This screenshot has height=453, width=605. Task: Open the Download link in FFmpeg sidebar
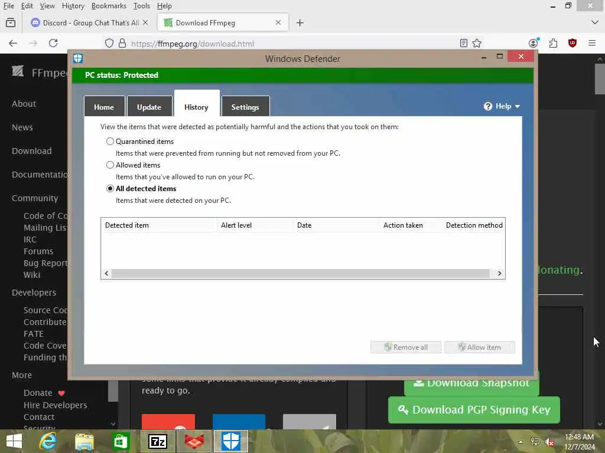(32, 150)
